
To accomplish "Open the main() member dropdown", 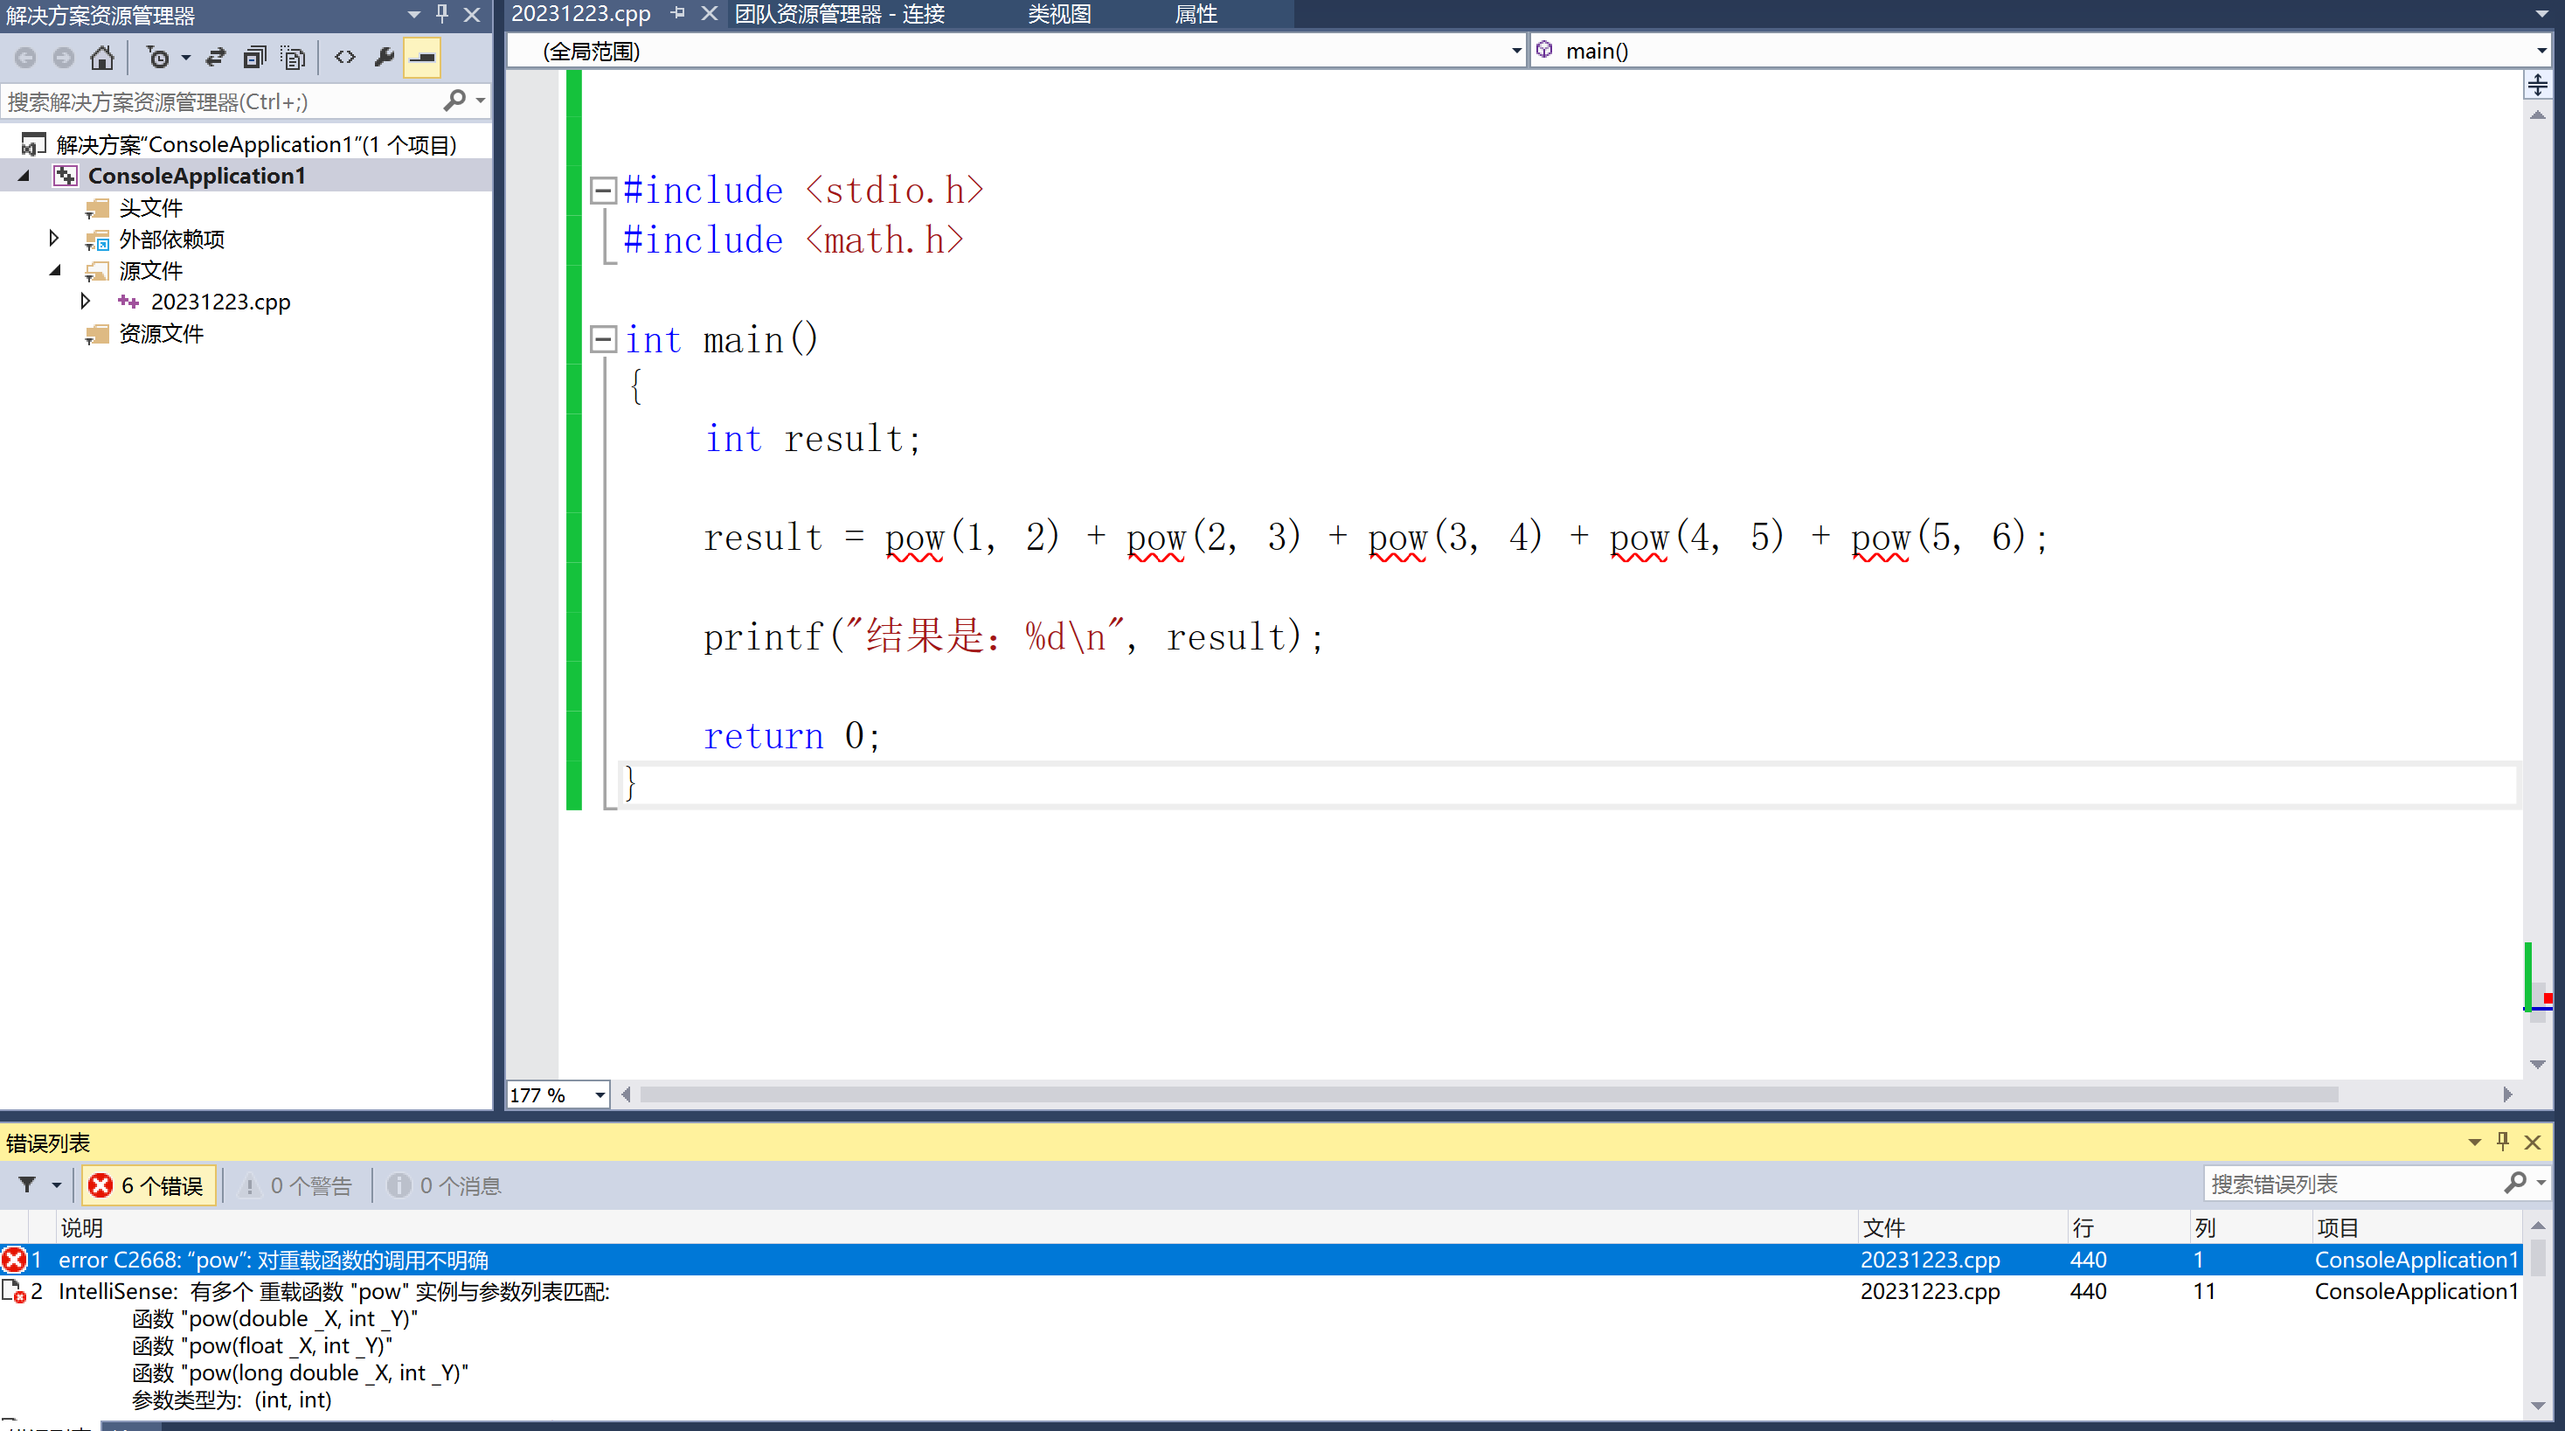I will [2541, 51].
